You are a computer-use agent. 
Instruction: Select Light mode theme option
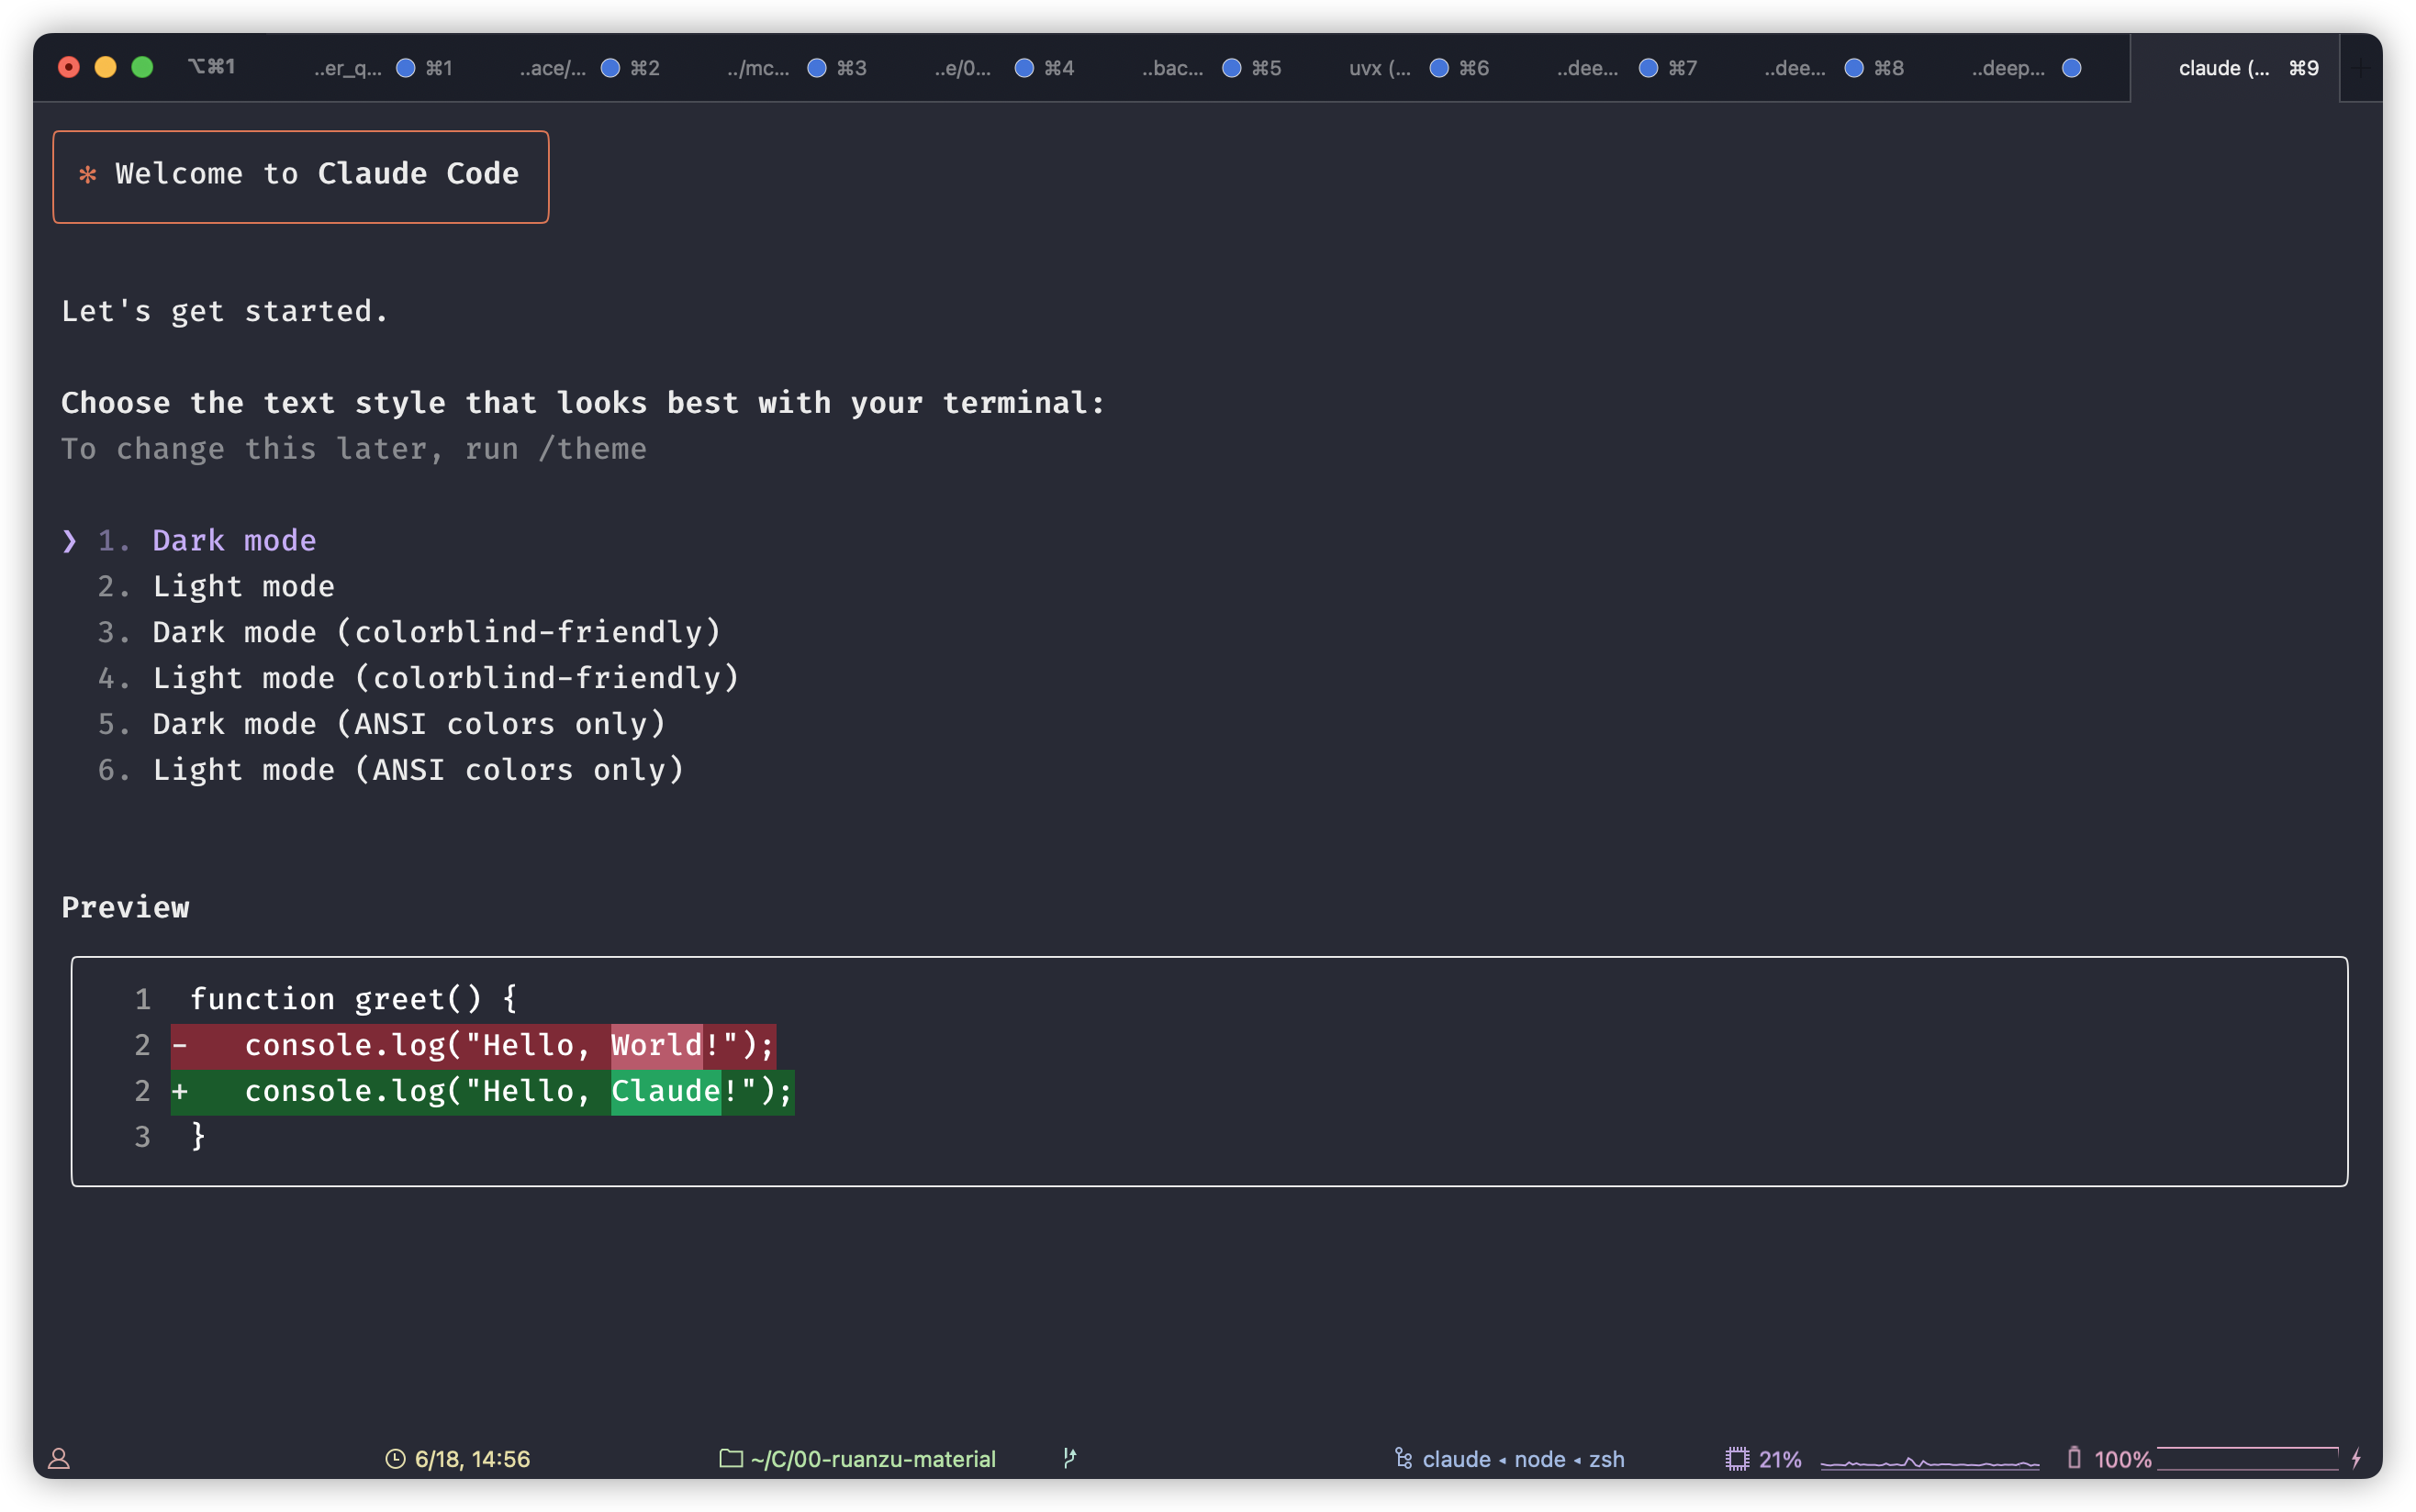(x=243, y=587)
